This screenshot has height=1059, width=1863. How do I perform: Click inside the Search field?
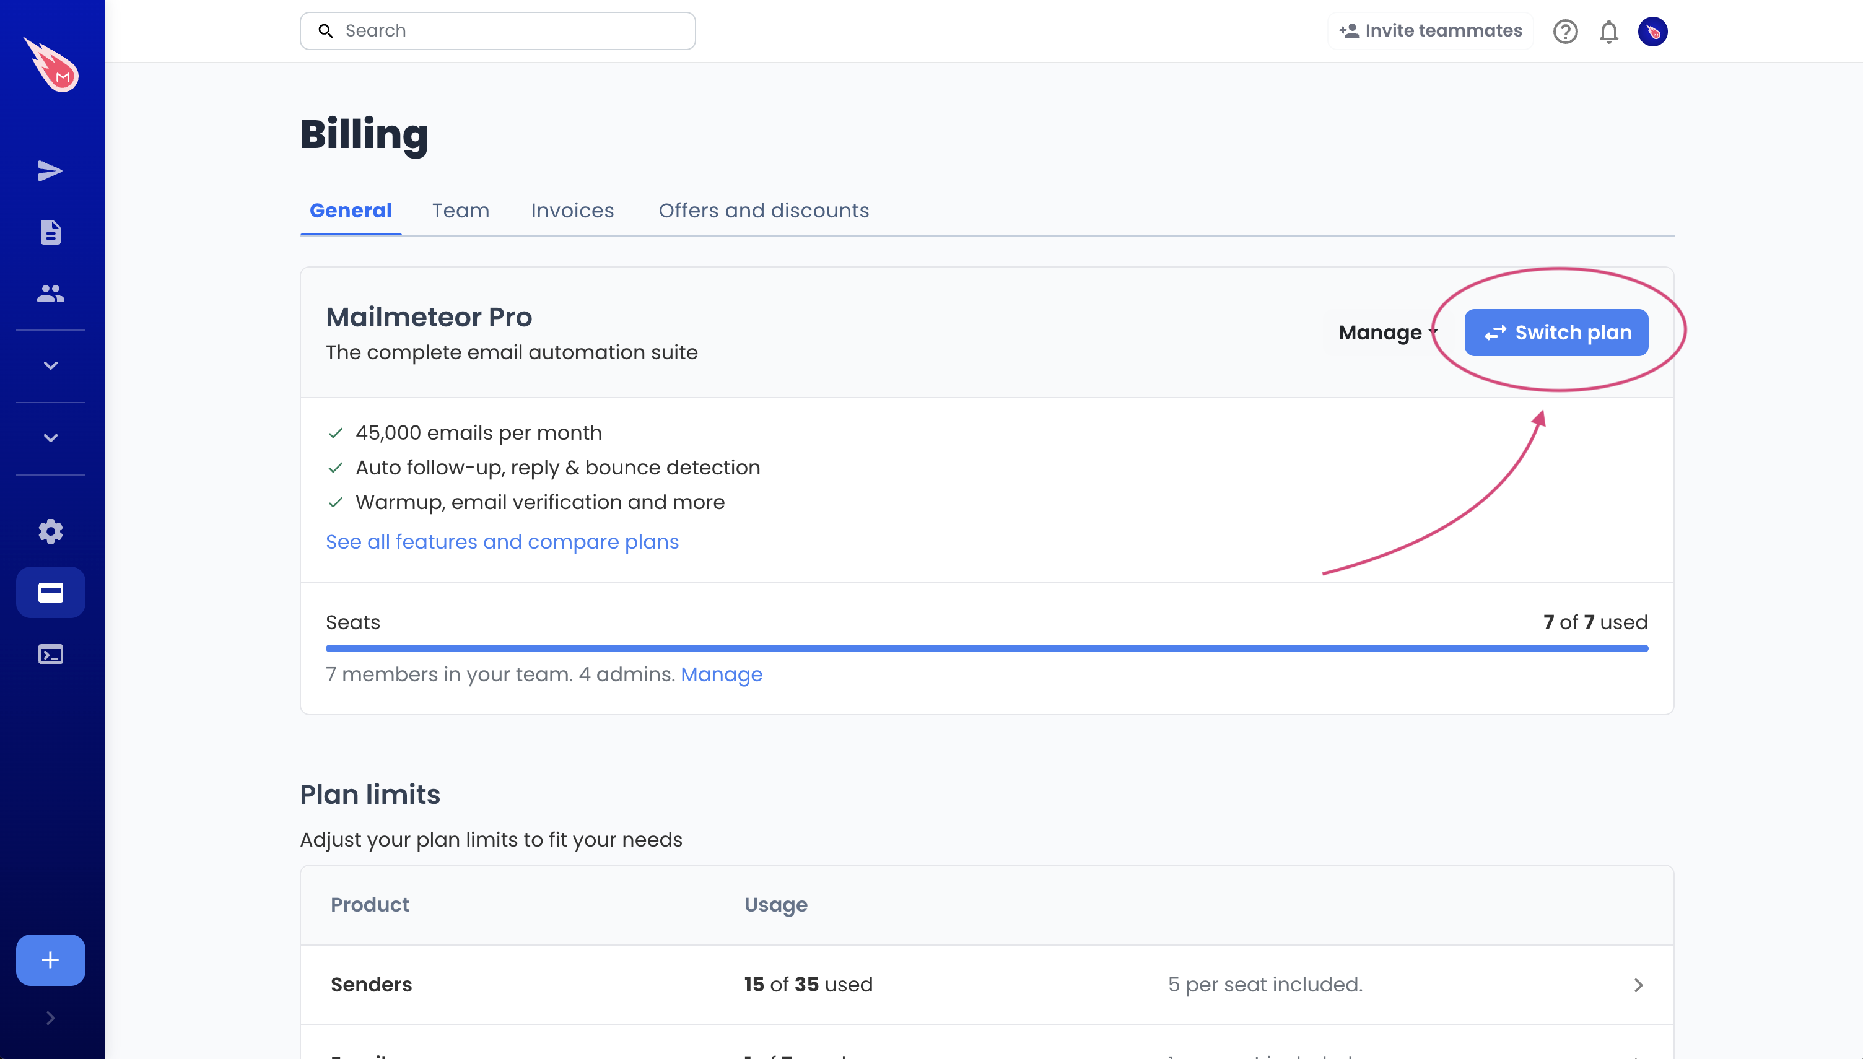click(x=497, y=30)
